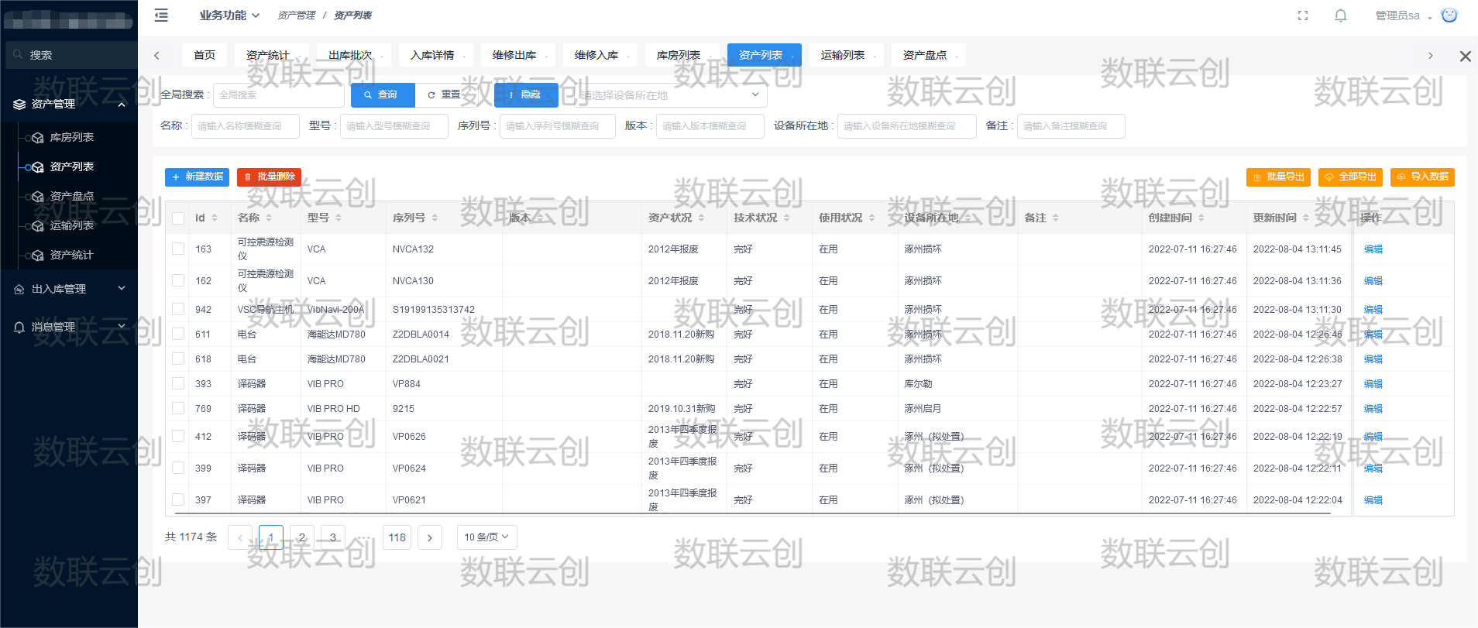Sort by 型号 column arrows
The width and height of the screenshot is (1478, 628).
click(x=339, y=218)
